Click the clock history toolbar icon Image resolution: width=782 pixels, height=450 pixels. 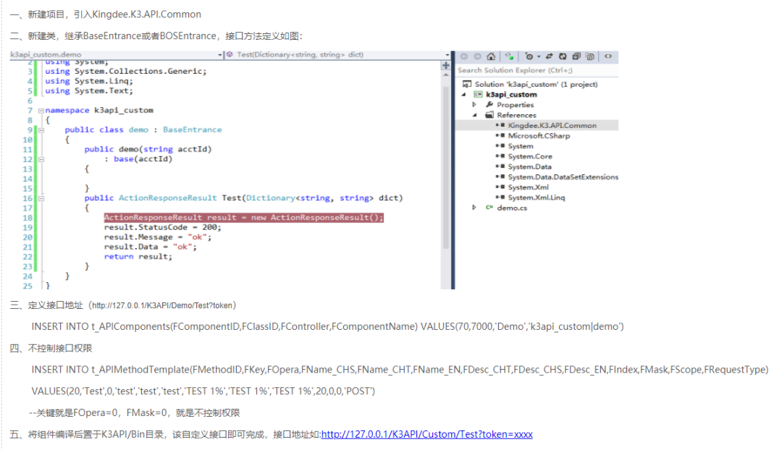click(x=529, y=56)
